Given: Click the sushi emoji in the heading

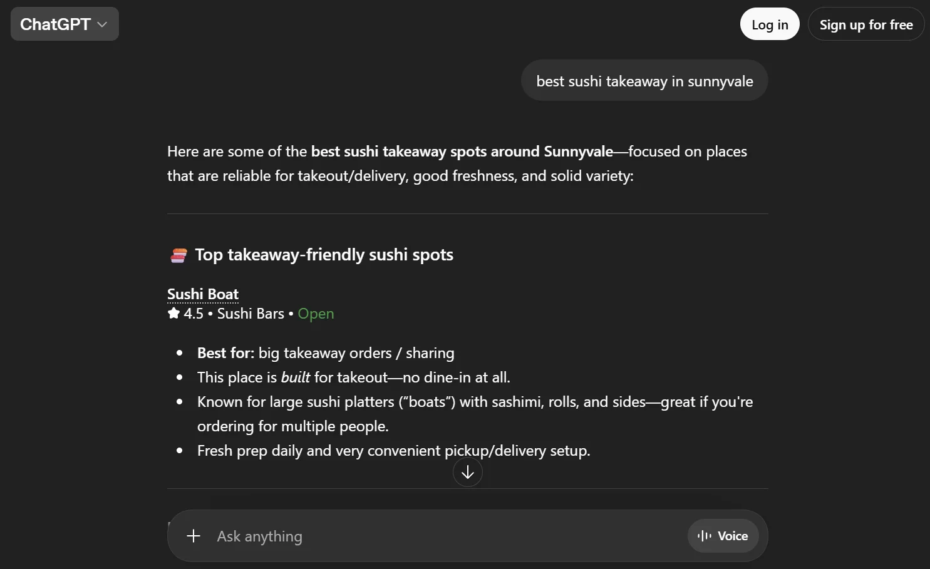Looking at the screenshot, I should pos(178,255).
